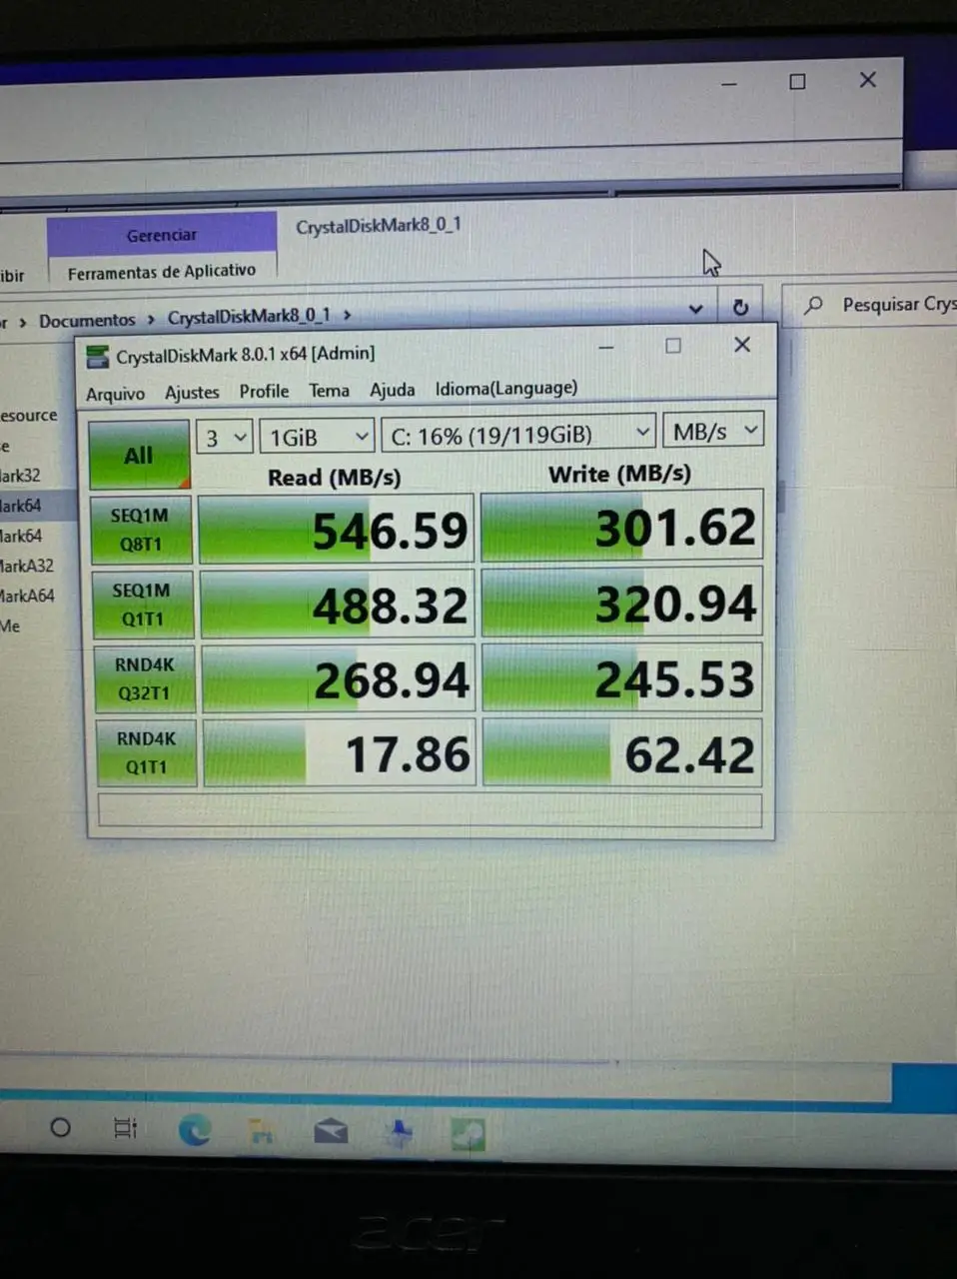The height and width of the screenshot is (1279, 957).
Task: Open the Profile menu
Action: tap(264, 392)
